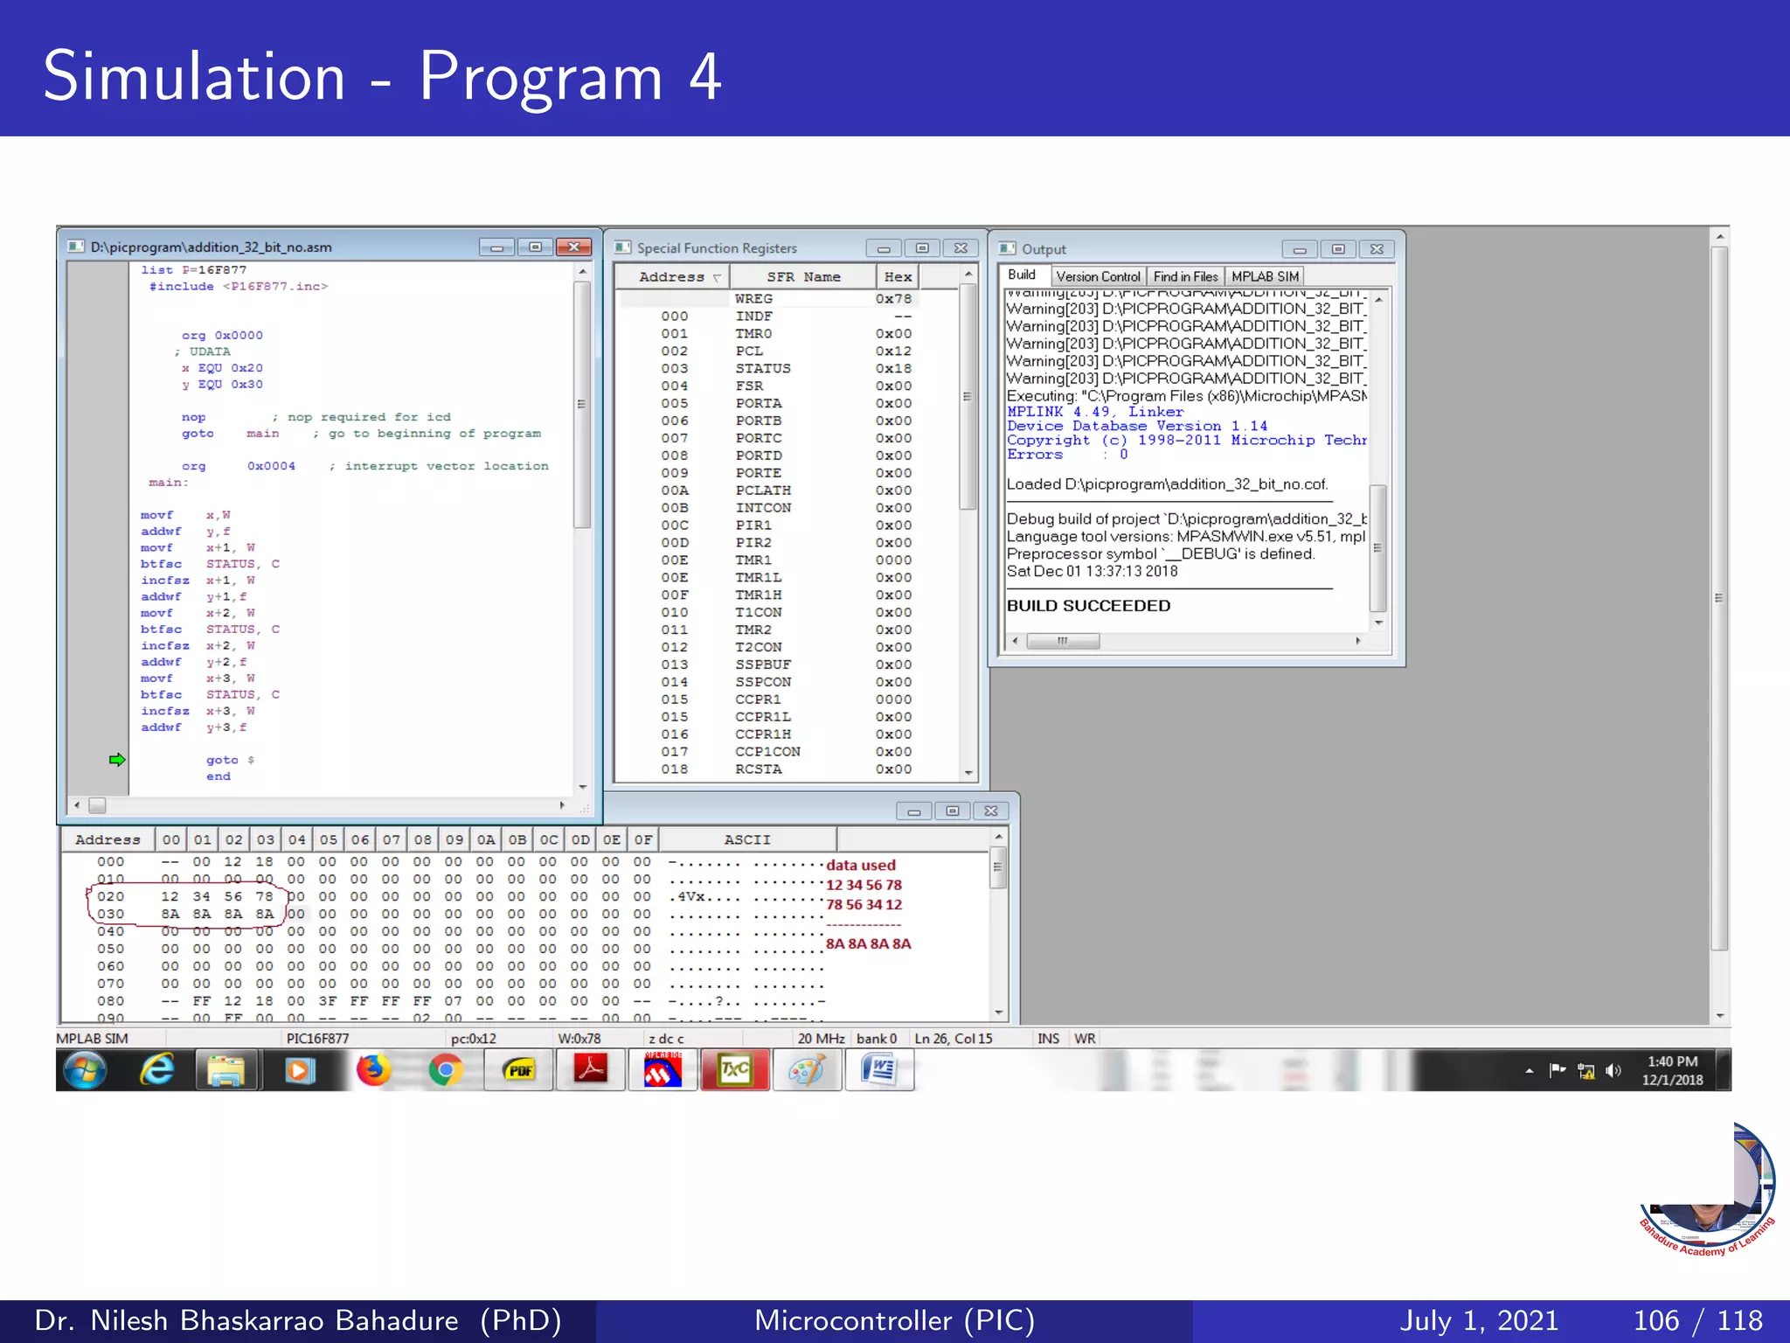This screenshot has height=1343, width=1790.
Task: Click 'BUILD SUCCEEDED' text in Output
Action: (1088, 605)
